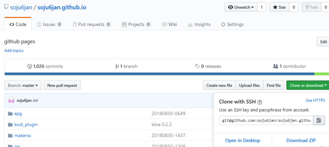Open the latest commit message 'del'
Image resolution: width=329 pixels, height=147 pixels.
pyautogui.click(x=35, y=100)
